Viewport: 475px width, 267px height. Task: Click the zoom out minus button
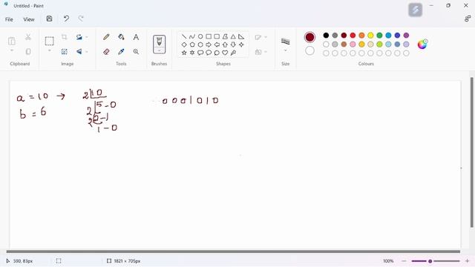(404, 261)
